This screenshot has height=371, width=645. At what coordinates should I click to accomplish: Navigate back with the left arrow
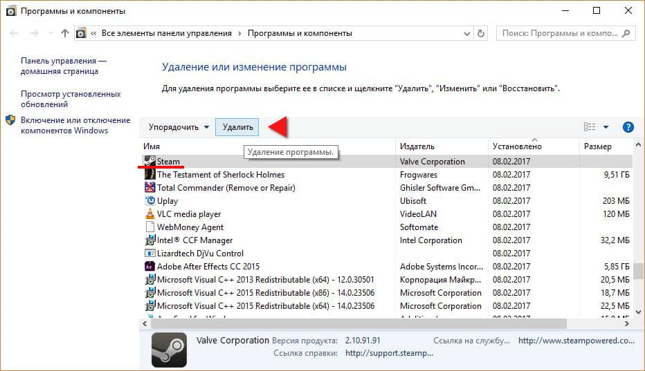[14, 33]
